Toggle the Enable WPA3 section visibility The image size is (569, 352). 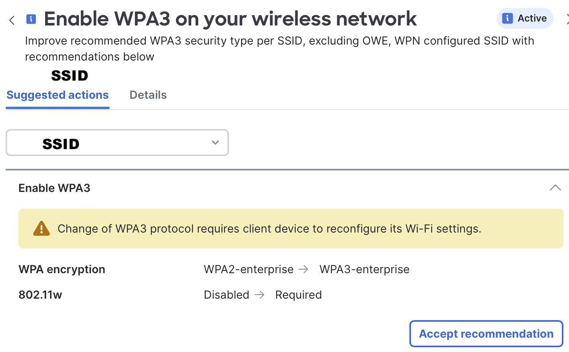coord(555,187)
